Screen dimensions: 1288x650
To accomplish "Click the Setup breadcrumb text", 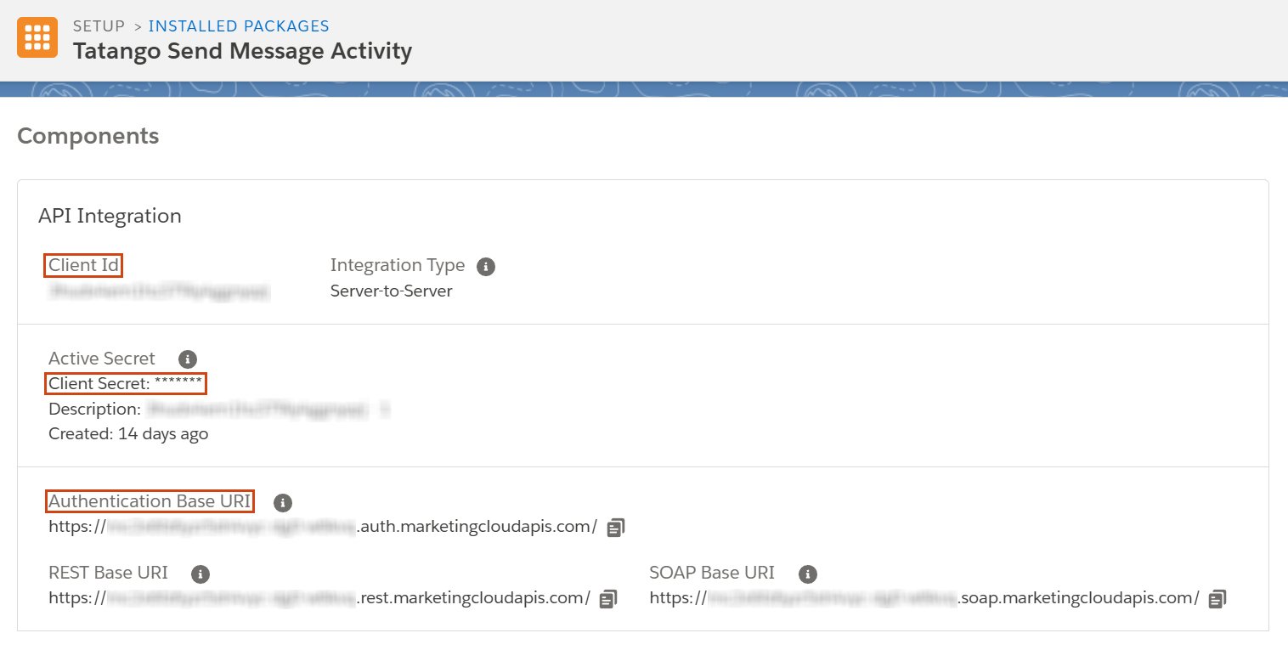I will (99, 26).
